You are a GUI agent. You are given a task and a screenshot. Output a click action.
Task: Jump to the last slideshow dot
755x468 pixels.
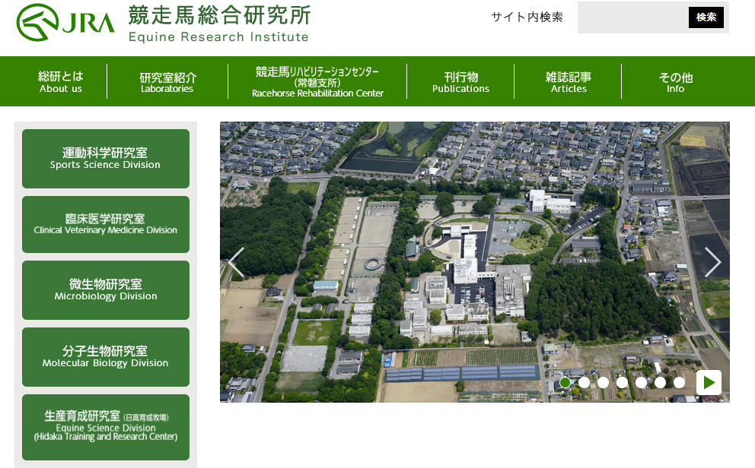coord(679,382)
